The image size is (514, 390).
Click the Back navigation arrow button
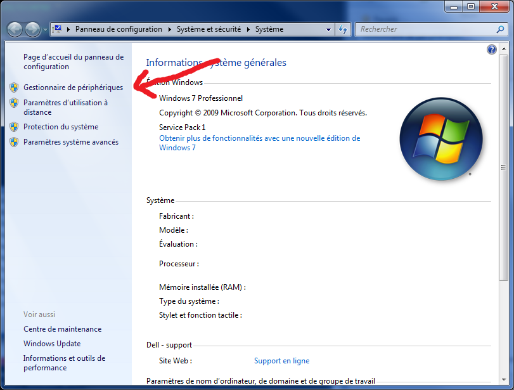(x=15, y=29)
